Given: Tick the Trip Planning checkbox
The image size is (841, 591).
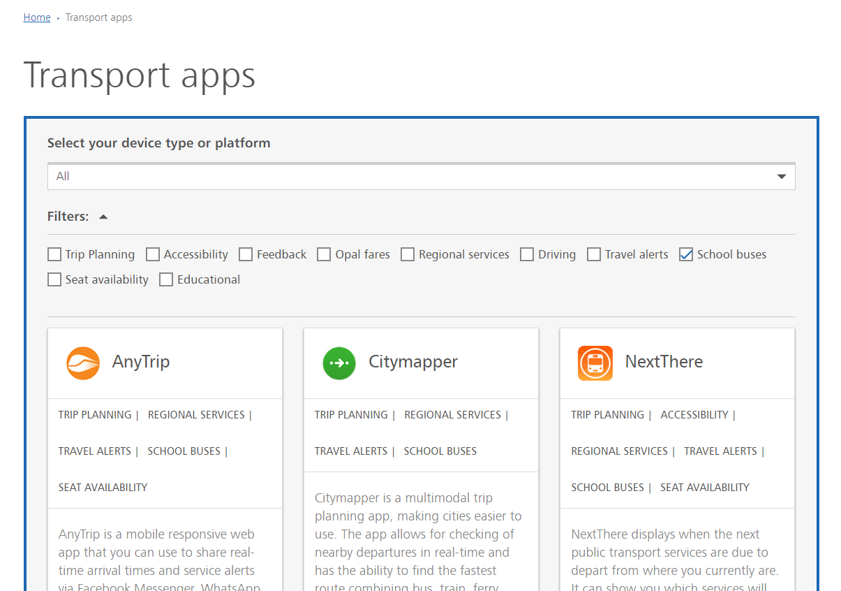Looking at the screenshot, I should [x=54, y=254].
